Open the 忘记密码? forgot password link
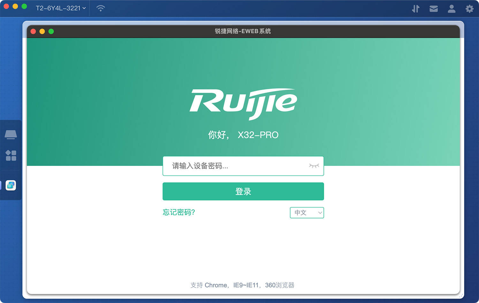Image resolution: width=479 pixels, height=303 pixels. point(179,212)
